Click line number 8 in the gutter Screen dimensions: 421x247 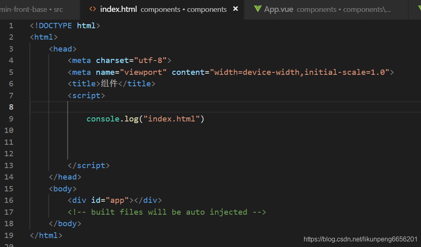tap(11, 107)
